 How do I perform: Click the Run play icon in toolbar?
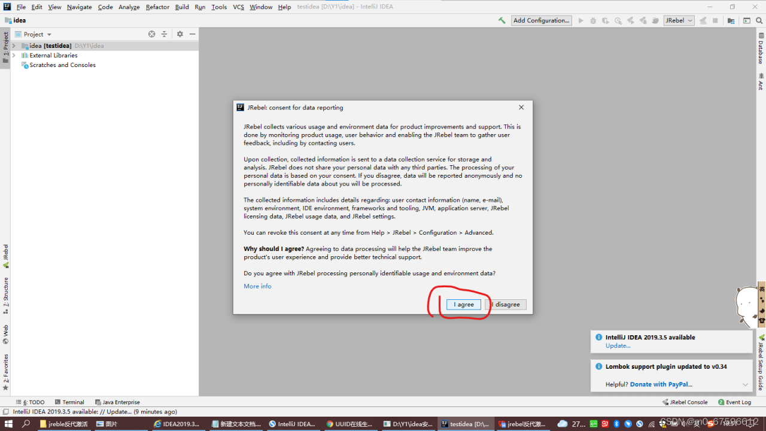pyautogui.click(x=580, y=20)
